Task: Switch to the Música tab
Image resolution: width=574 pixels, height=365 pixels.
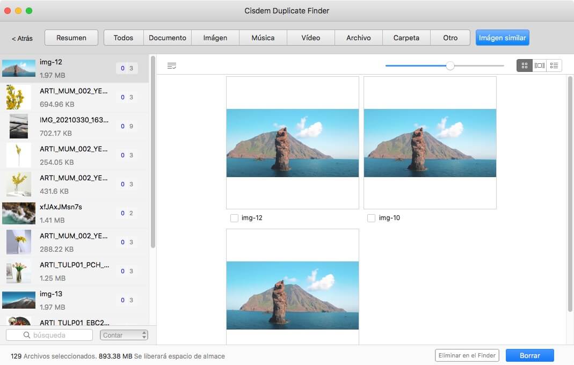Action: 263,38
